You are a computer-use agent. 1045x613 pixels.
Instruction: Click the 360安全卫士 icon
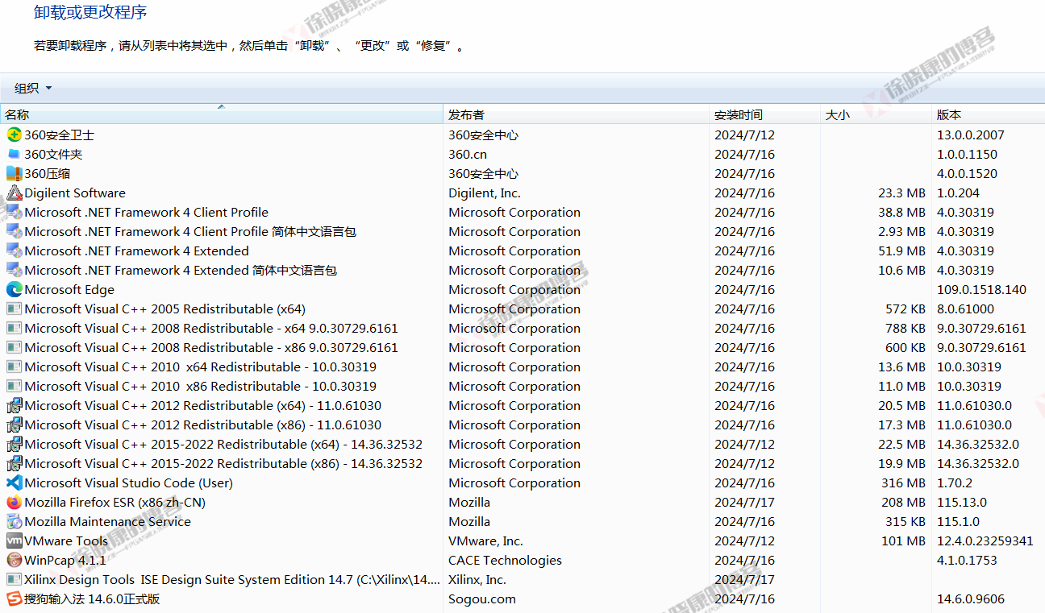tap(14, 135)
